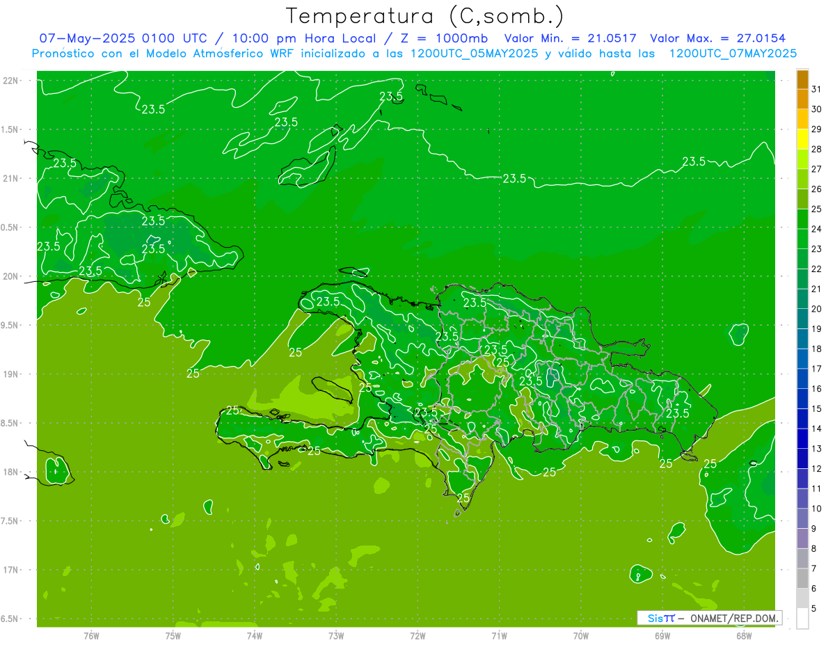Viewport: 835px width, 645px height.
Task: Click the '1.5N' latitude label
Action: click(x=10, y=129)
